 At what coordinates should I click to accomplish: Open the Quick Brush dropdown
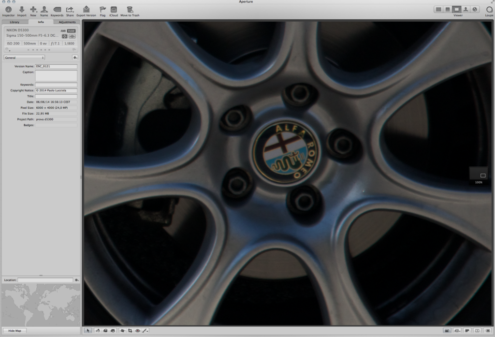145,331
